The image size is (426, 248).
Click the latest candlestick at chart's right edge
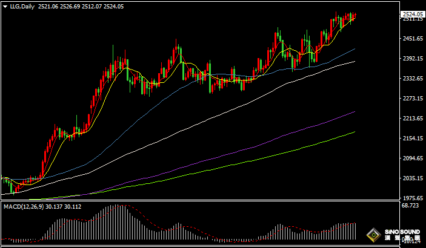click(x=354, y=16)
